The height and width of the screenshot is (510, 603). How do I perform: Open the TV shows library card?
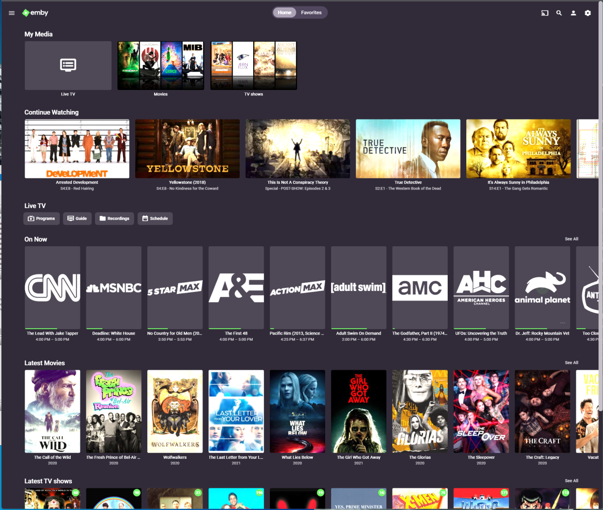pos(254,66)
